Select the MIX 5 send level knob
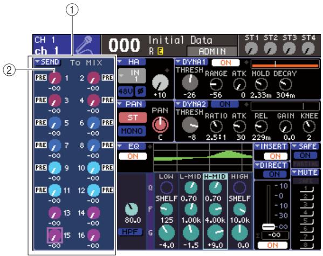The width and height of the screenshot is (323, 256). [x=55, y=123]
